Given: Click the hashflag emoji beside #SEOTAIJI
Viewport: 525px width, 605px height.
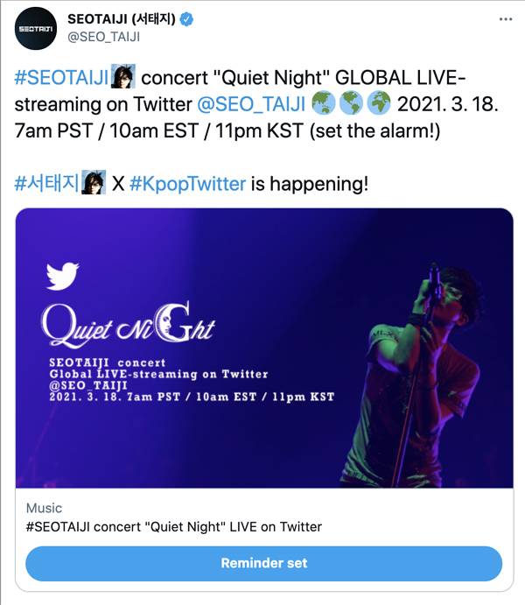Looking at the screenshot, I should point(122,78).
